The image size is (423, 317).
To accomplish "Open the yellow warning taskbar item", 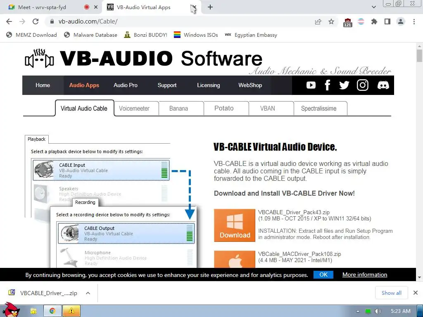I will [71, 311].
